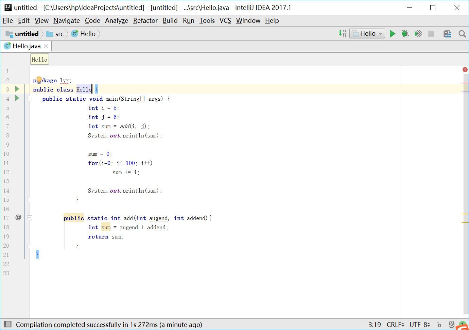Collapse the add method fold marker

30,218
